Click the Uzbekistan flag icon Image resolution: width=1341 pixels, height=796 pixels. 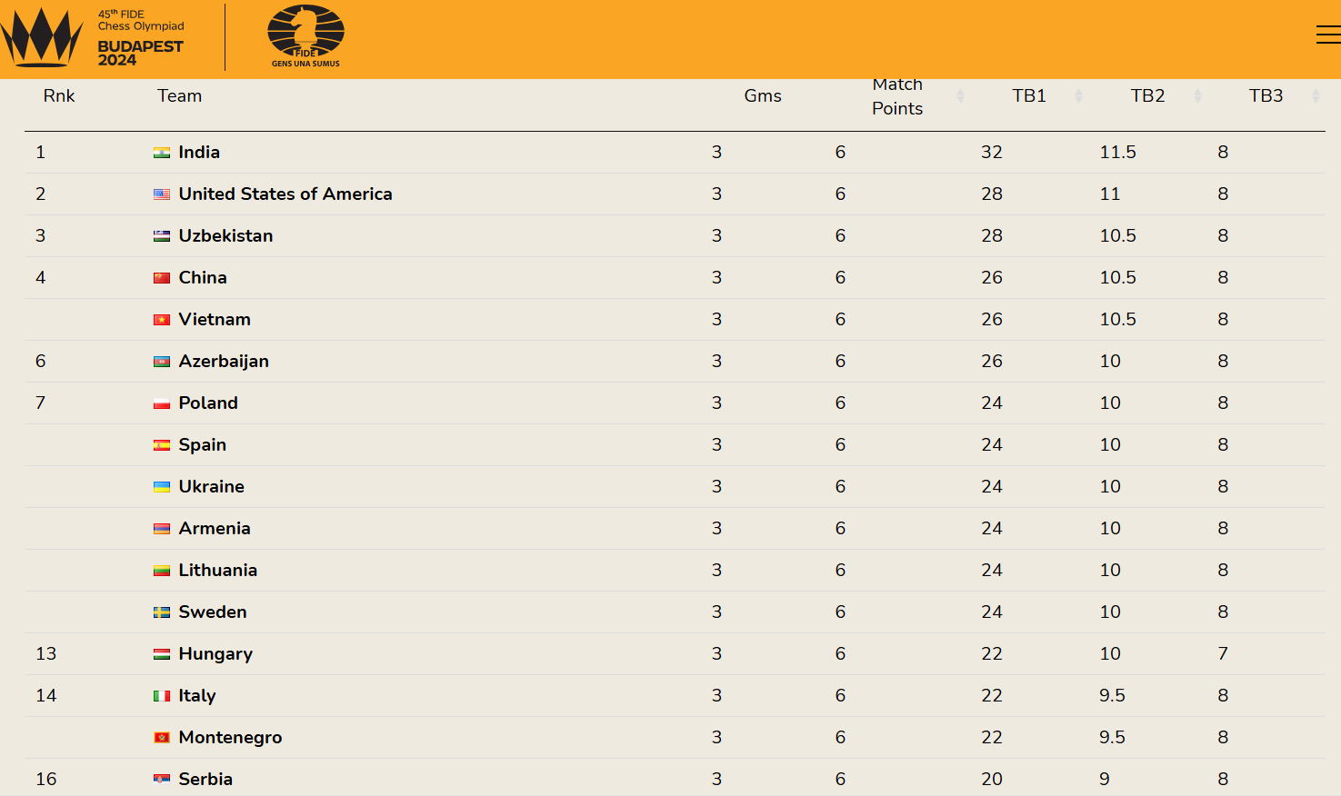(162, 236)
